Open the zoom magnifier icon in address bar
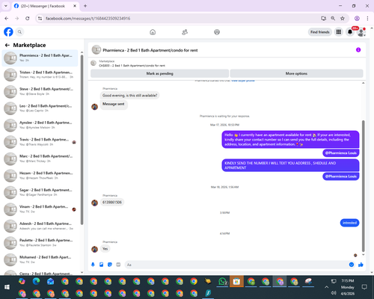 point(333,19)
